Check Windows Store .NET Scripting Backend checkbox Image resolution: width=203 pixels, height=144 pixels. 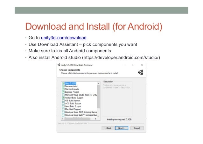(63, 112)
